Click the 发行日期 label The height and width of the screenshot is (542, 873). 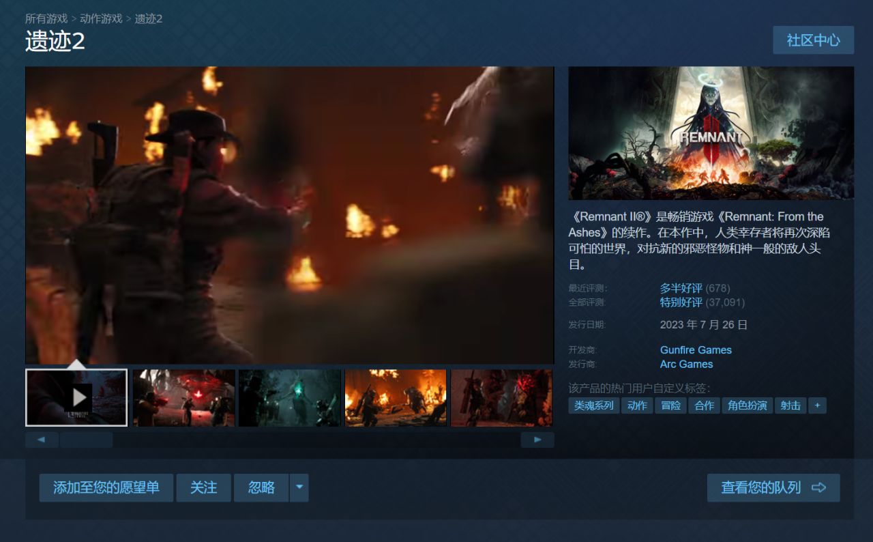click(x=587, y=325)
